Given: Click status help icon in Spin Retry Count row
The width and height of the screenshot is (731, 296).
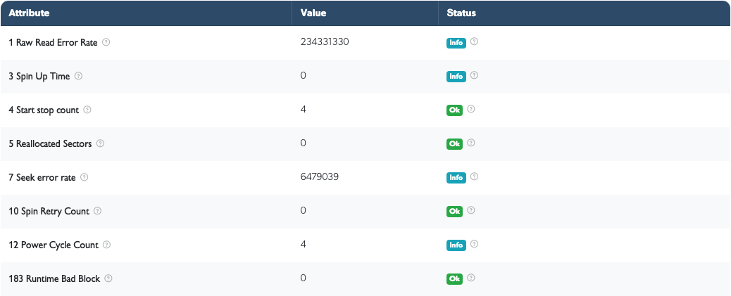Looking at the screenshot, I should click(471, 210).
